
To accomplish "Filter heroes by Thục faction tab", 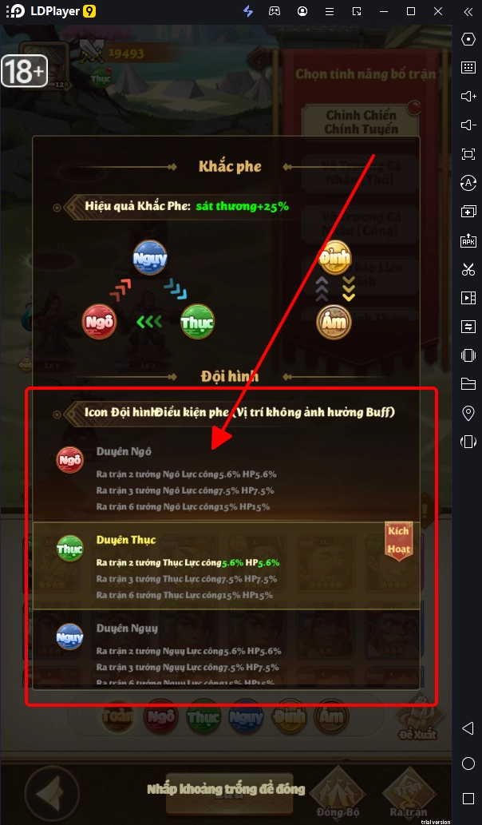I will (203, 716).
